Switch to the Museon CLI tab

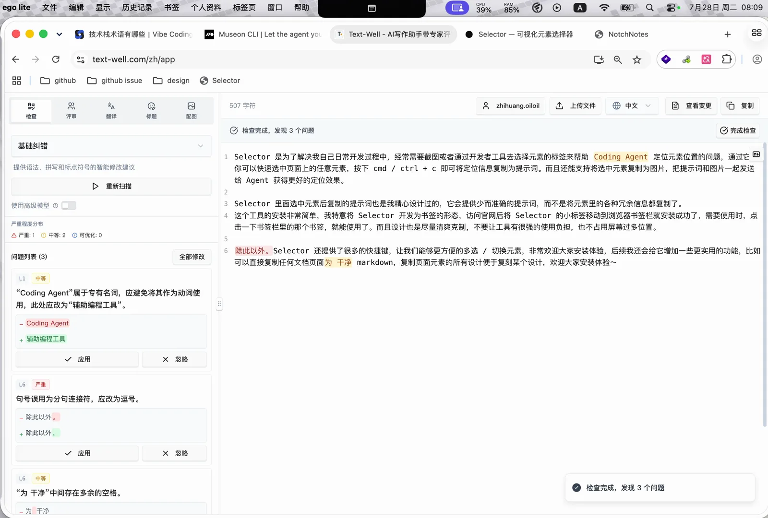pos(263,34)
